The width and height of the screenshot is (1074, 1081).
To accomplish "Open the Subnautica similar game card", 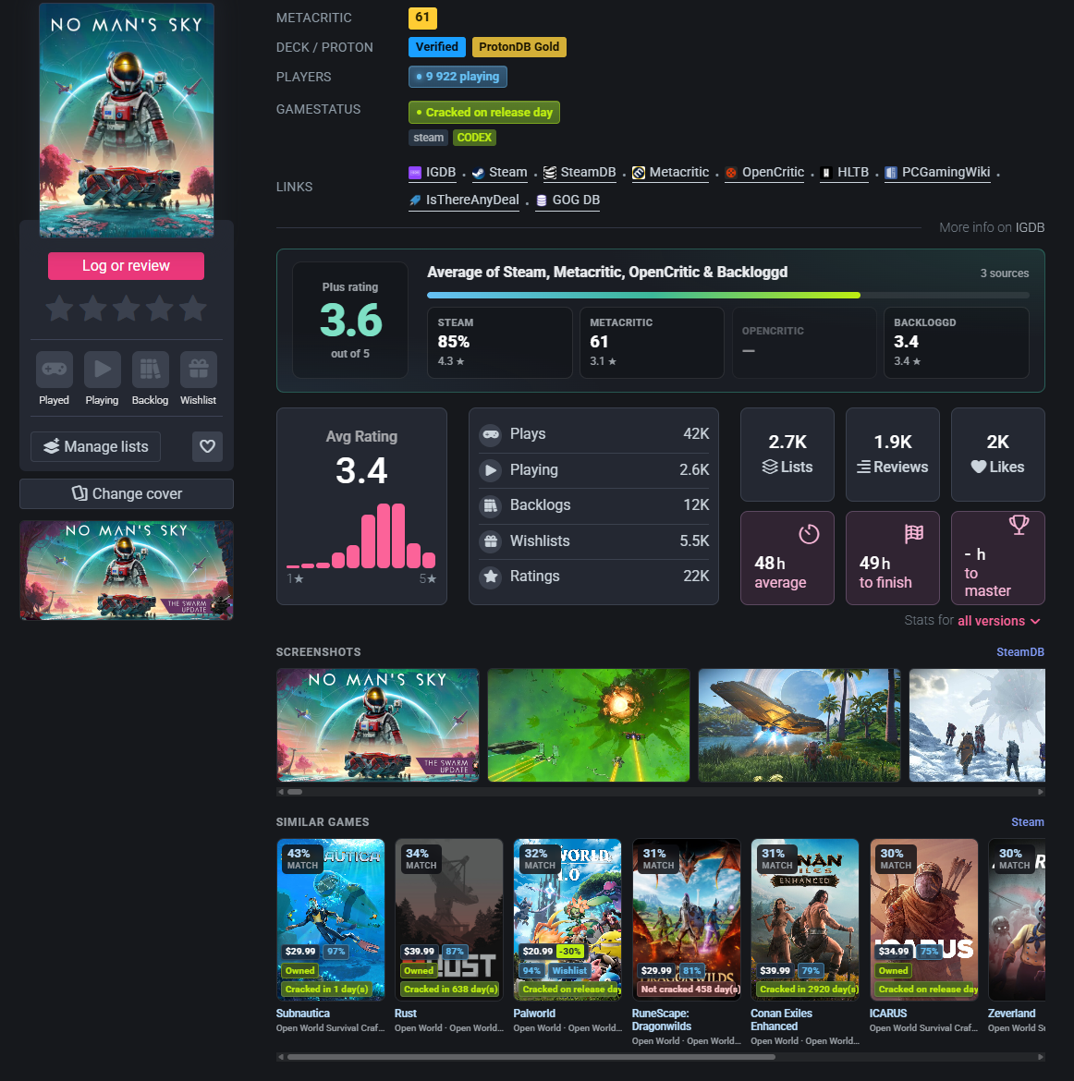I will click(330, 919).
